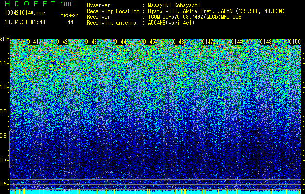Click the ICOM IC-575 53.7492 MHz receiver text
Screen dimensions: 305x194
coord(194,17)
